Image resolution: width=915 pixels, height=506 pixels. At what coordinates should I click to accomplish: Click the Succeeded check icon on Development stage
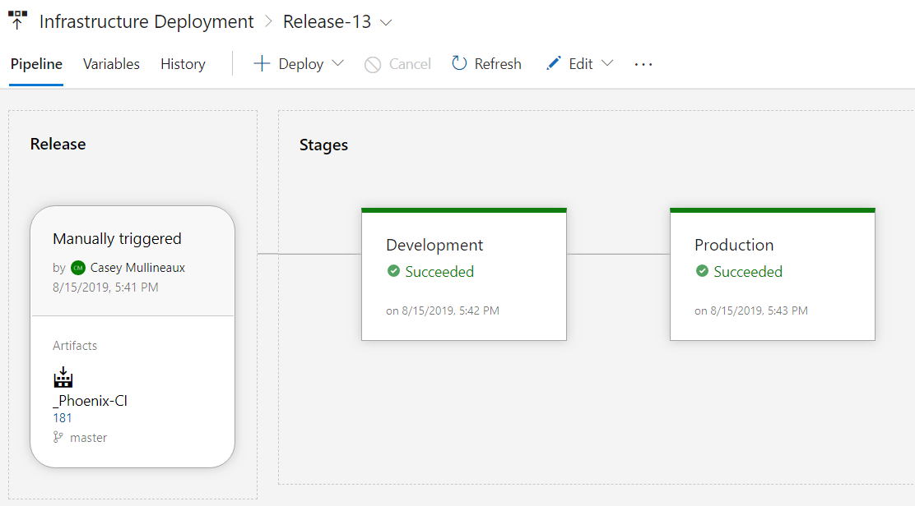point(394,271)
